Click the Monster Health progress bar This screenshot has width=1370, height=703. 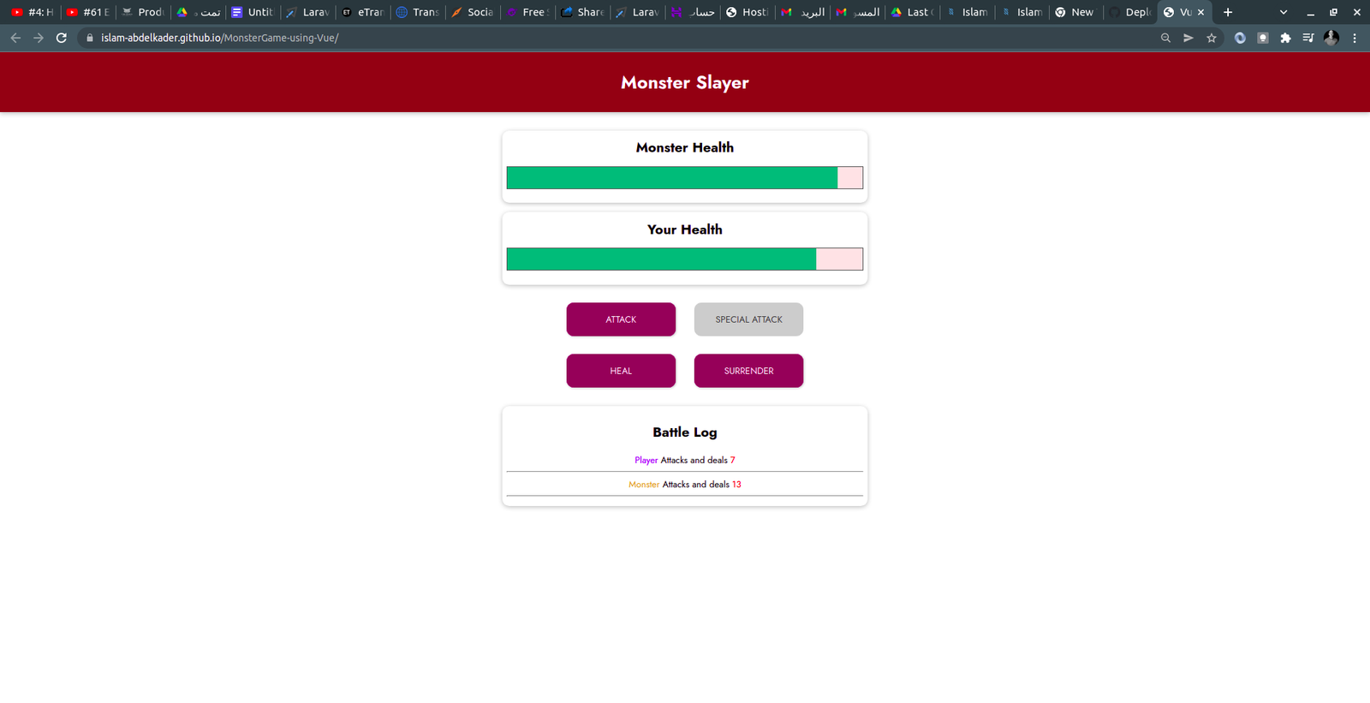(684, 178)
